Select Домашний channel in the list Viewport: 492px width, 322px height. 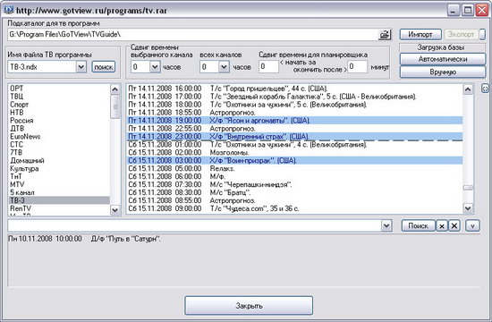(59, 160)
